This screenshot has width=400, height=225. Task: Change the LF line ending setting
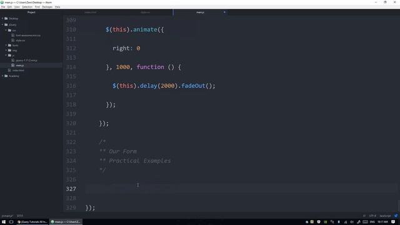(364, 216)
